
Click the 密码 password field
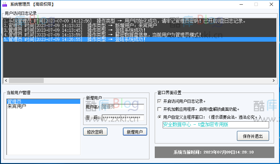point(123,118)
